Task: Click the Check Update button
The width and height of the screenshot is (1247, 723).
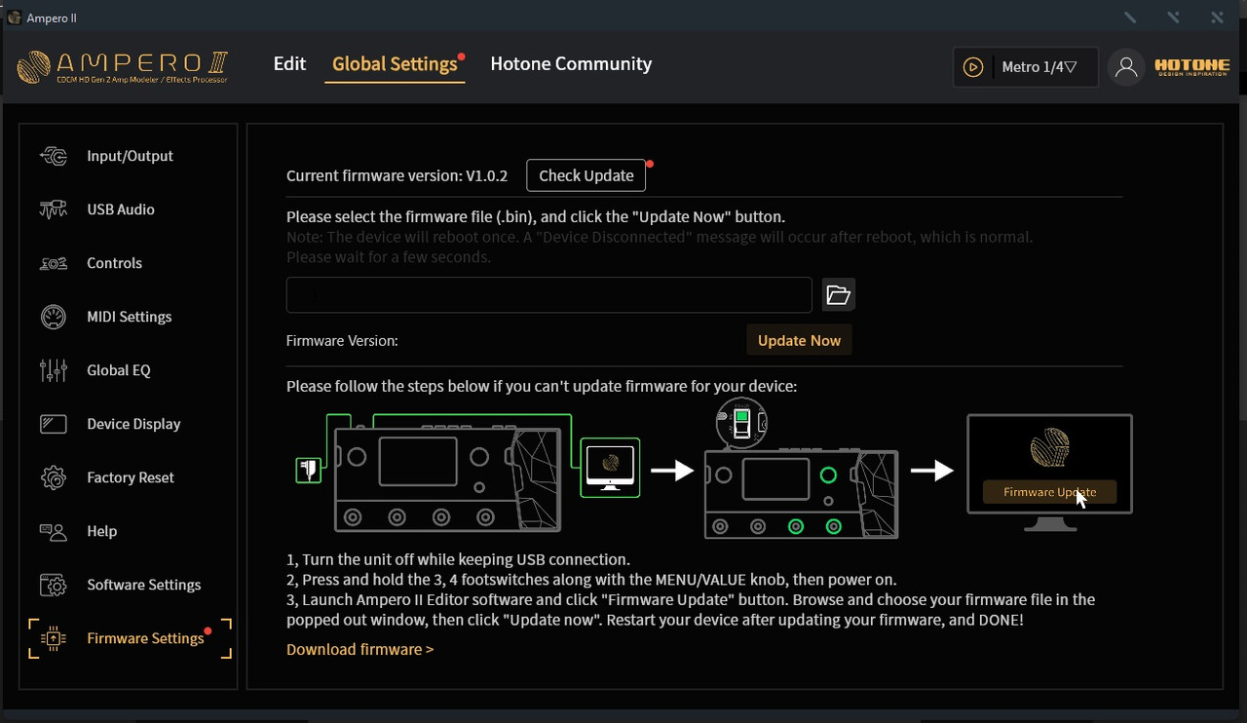Action: point(586,175)
